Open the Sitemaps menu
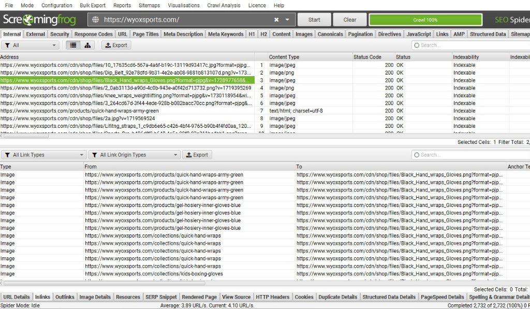530x309 pixels. pos(149,5)
